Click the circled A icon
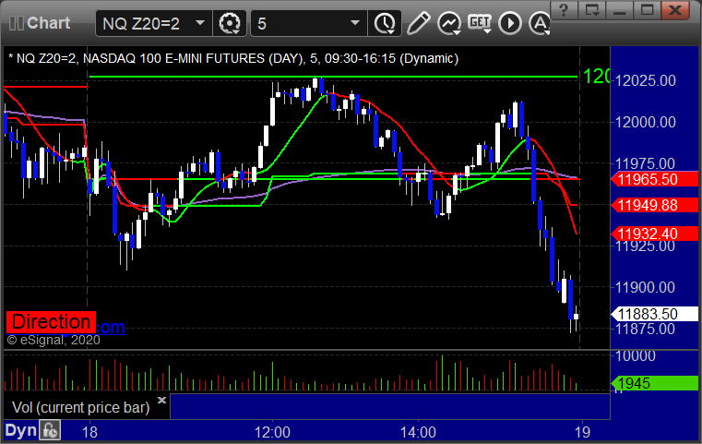This screenshot has height=444, width=702. (x=540, y=23)
